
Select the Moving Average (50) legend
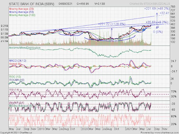22,12
